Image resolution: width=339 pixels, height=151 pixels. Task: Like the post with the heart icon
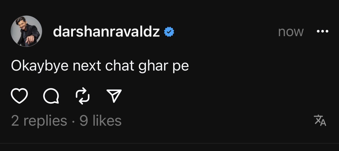point(19,96)
